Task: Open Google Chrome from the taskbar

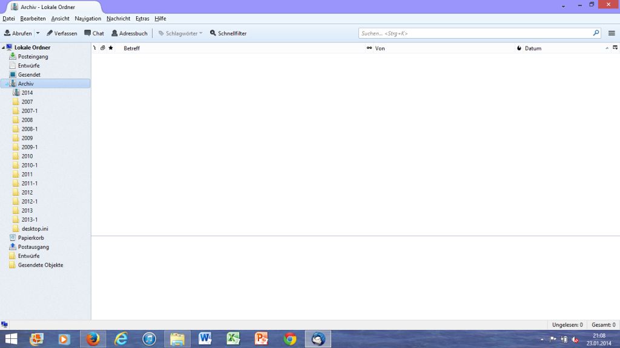Action: pyautogui.click(x=290, y=339)
